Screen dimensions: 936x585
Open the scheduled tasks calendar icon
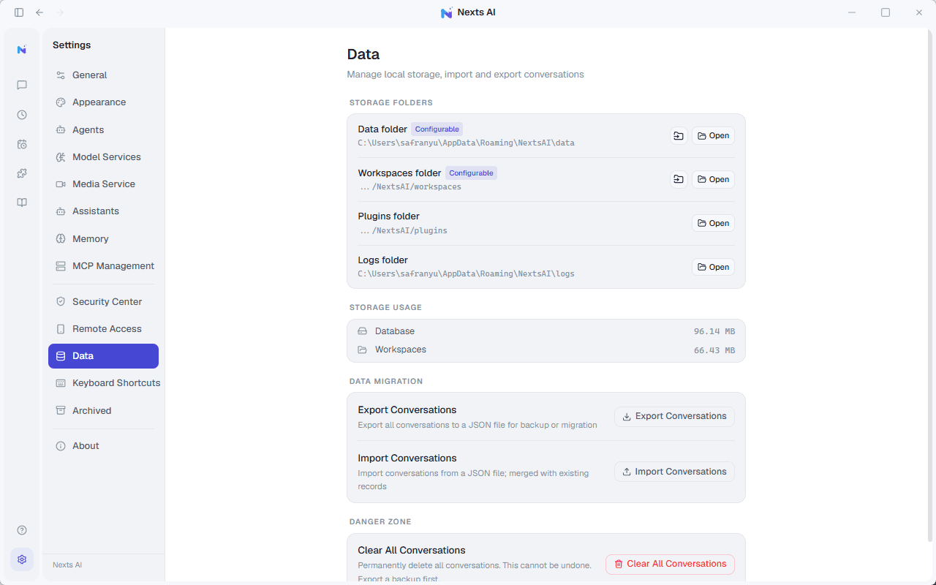pyautogui.click(x=22, y=144)
